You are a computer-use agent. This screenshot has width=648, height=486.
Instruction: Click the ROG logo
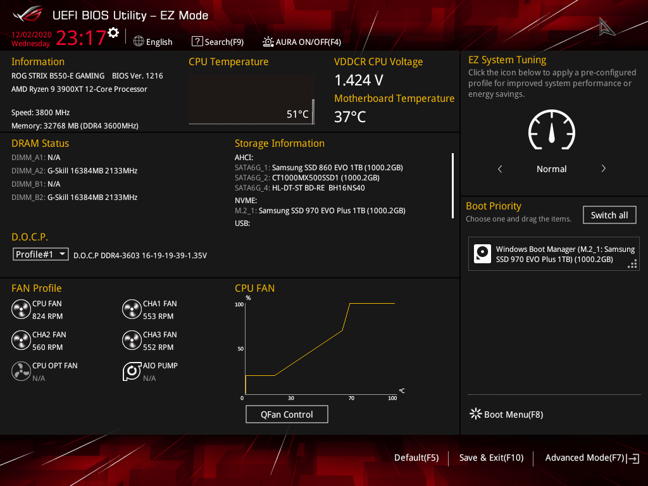[x=27, y=15]
